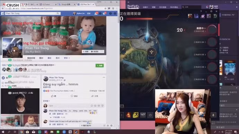Open Twitch hamburger menu
Screen dimensions: 239x134
tap(129, 2)
